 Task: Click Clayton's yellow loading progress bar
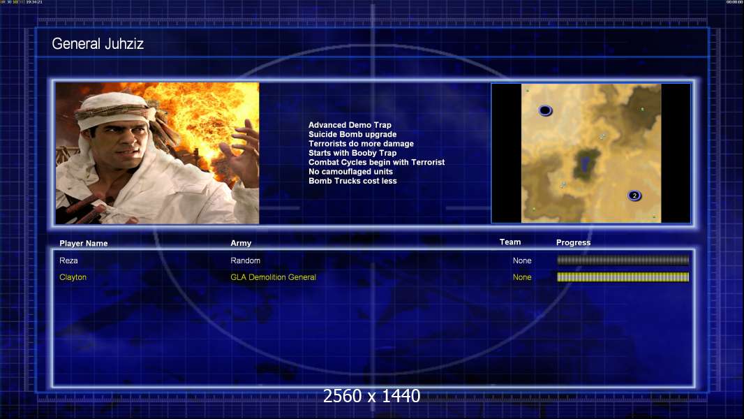point(623,277)
